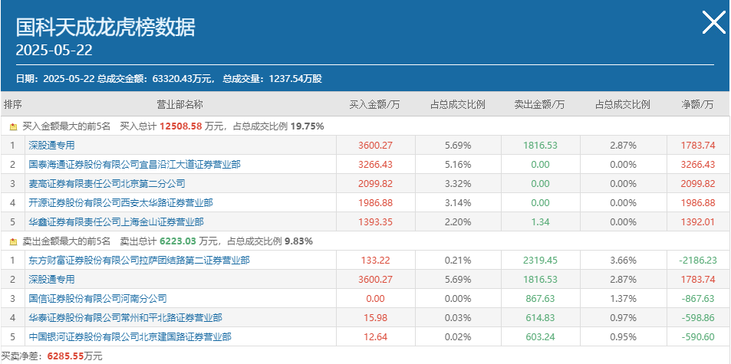Click net amount -2186.23
The width and height of the screenshot is (731, 364).
(x=697, y=261)
